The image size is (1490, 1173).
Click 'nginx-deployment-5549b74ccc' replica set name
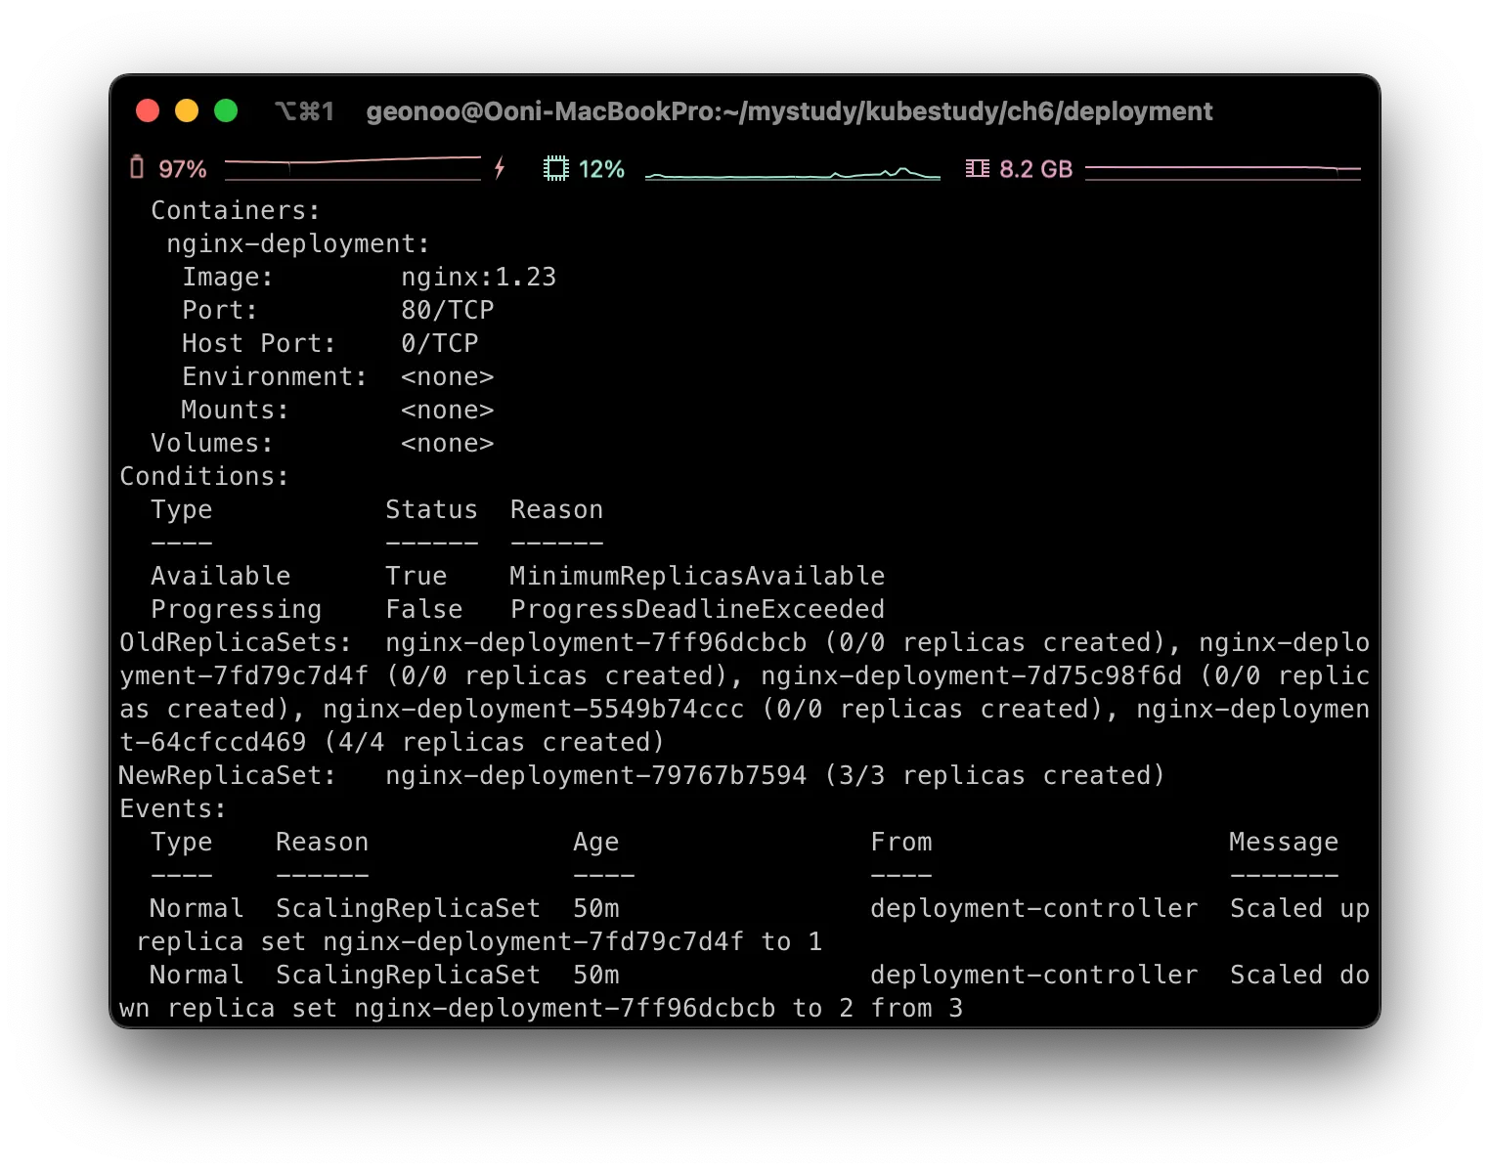coord(533,709)
